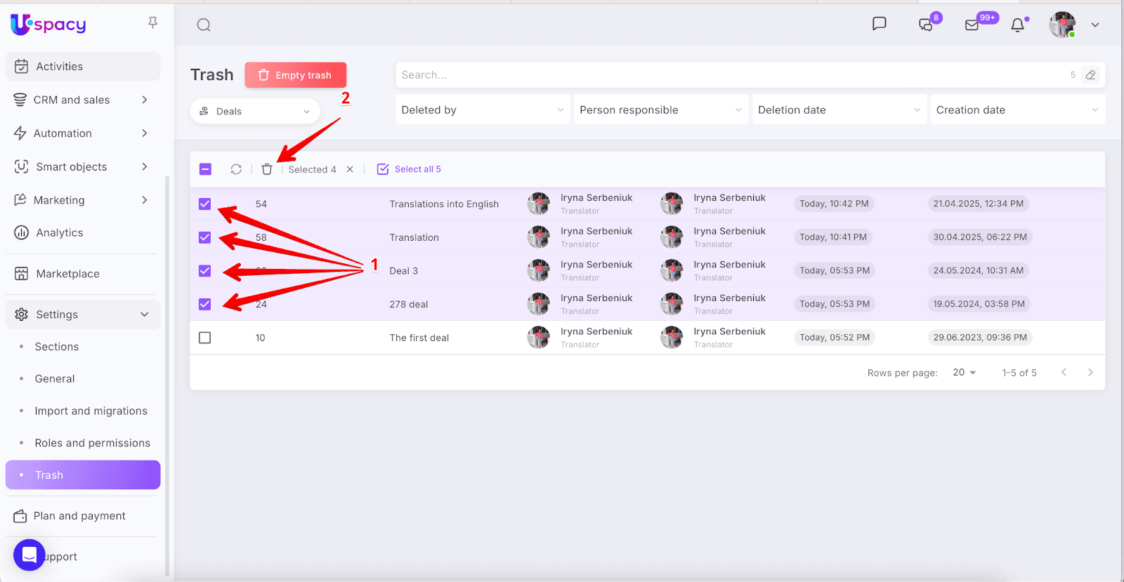
Task: Change rows per page dropdown value
Action: (x=964, y=373)
